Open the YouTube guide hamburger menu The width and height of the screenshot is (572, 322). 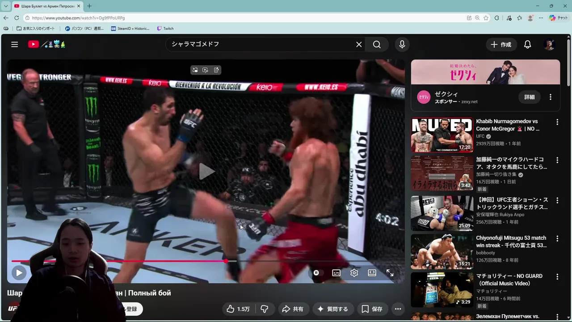[15, 44]
